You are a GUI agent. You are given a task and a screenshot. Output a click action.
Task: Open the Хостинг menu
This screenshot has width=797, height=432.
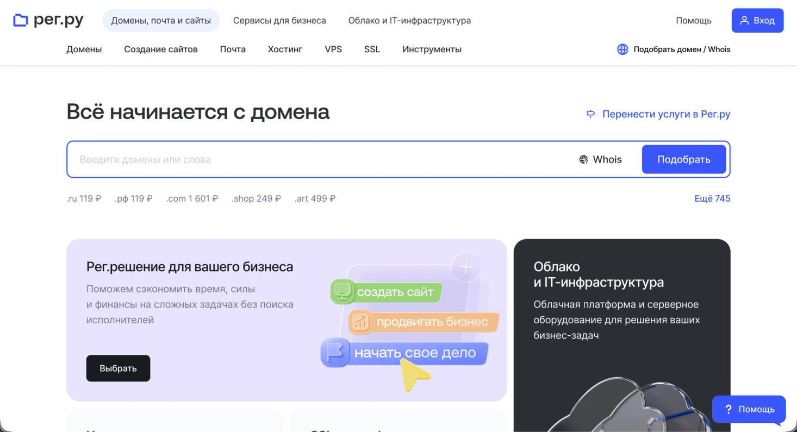tap(285, 49)
